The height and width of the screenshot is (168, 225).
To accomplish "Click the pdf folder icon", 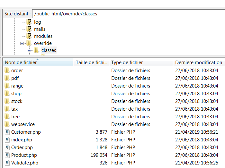I will click(7, 78).
